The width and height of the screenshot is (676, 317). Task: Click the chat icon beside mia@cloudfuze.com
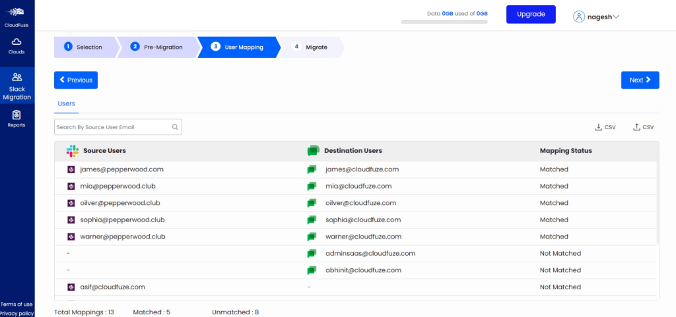[x=312, y=187]
